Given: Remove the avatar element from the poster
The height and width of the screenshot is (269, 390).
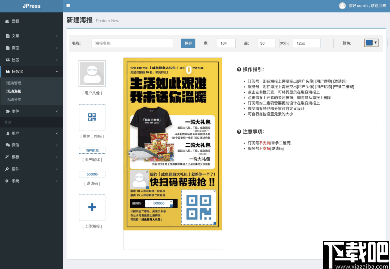Looking at the screenshot, I should [147, 172].
